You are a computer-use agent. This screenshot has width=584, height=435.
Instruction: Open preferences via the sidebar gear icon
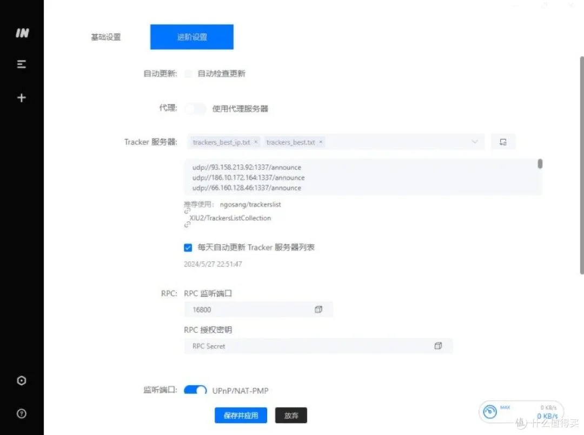click(22, 381)
